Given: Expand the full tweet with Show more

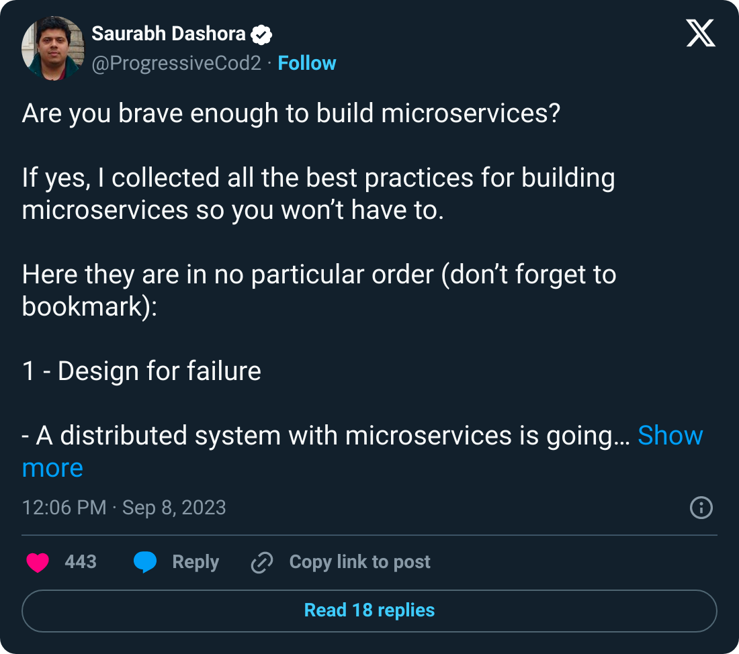Looking at the screenshot, I should tap(669, 435).
